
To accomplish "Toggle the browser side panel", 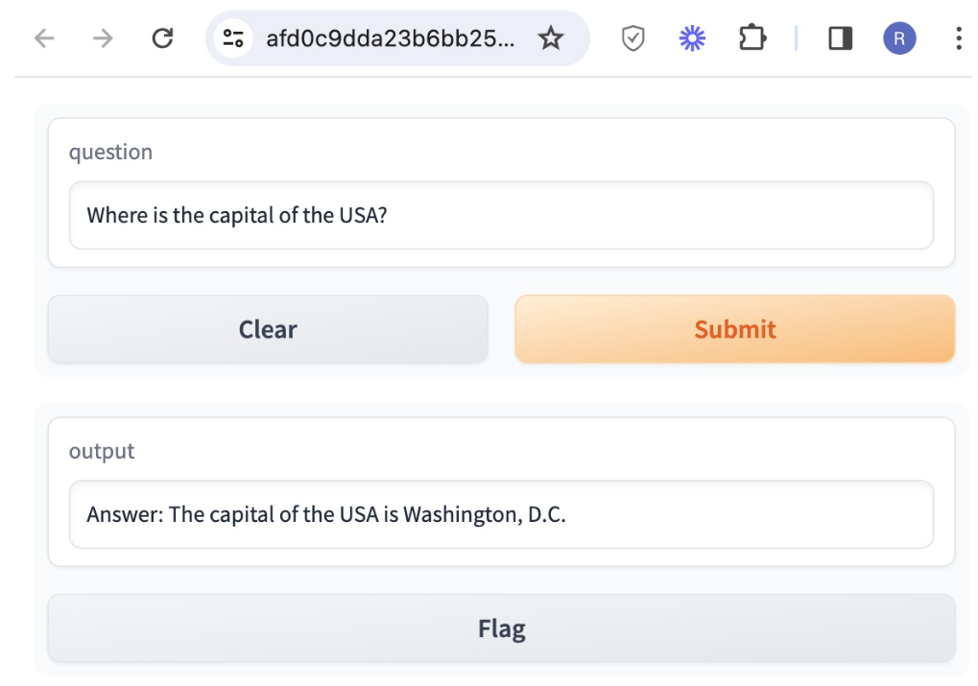I will coord(841,38).
